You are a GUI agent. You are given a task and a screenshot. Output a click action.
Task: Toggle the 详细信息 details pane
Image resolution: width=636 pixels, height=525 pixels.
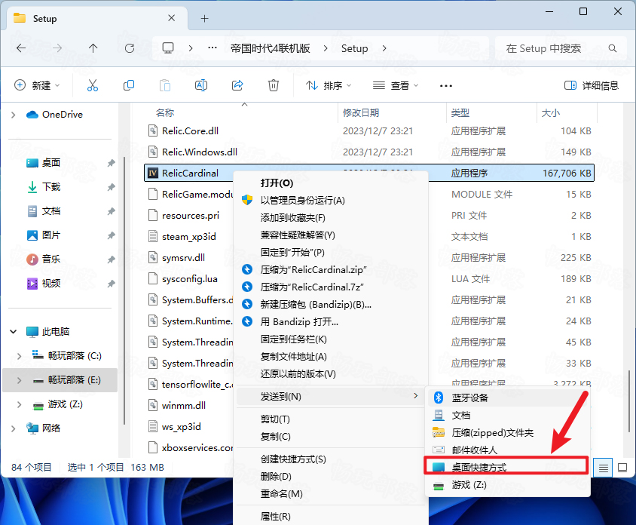[x=592, y=86]
